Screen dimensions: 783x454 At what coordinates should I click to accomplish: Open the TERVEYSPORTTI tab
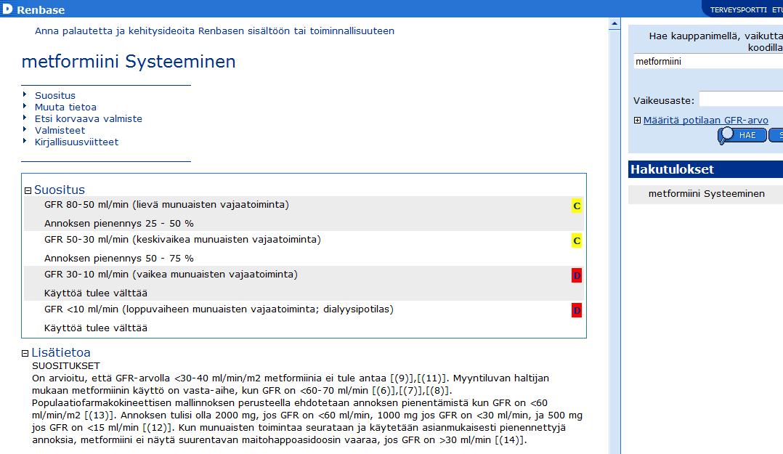coord(739,9)
